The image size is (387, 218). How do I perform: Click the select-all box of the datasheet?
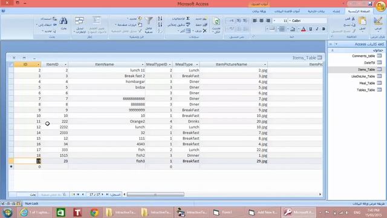[x=11, y=65]
